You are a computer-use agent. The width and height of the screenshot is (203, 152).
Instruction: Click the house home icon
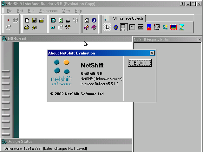tap(87, 20)
